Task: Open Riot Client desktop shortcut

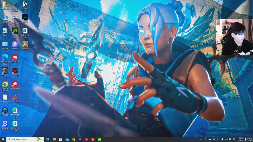Action: click(15, 59)
